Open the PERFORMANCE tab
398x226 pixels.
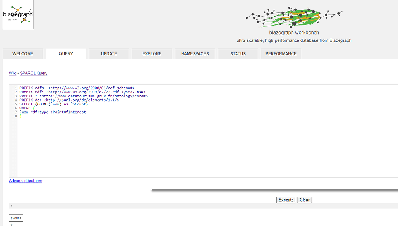[281, 54]
